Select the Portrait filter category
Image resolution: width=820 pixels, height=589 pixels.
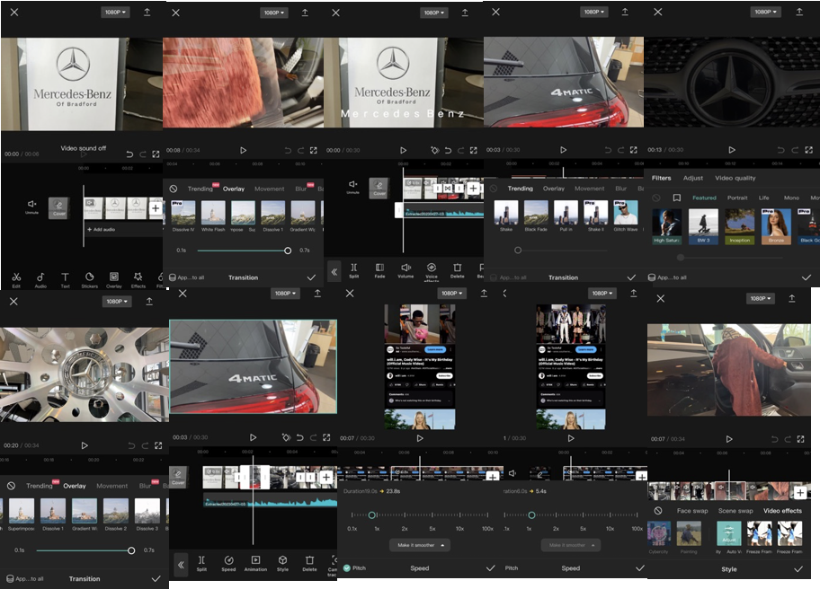click(x=737, y=198)
